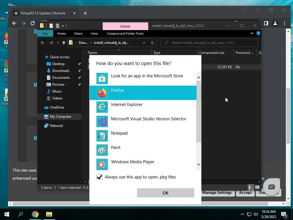Open the File tab in Explorer ribbon
Image resolution: width=293 pixels, height=220 pixels.
45,34
